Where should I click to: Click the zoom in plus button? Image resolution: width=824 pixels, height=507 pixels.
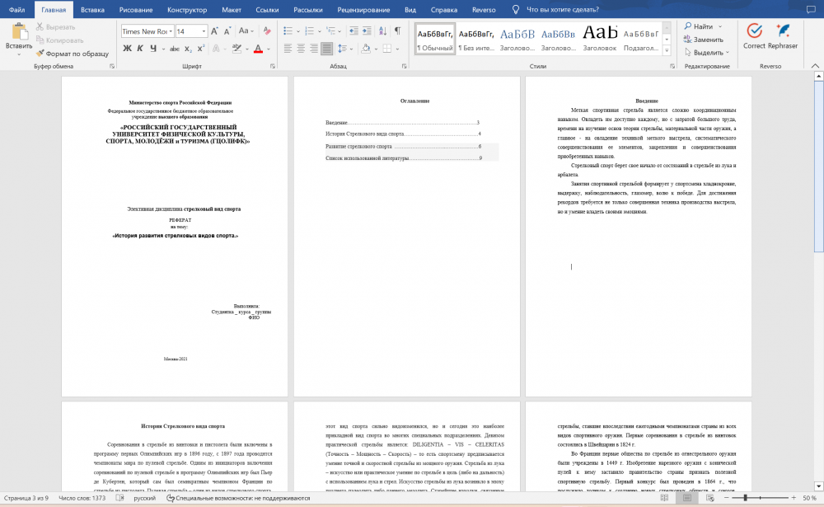coord(794,498)
